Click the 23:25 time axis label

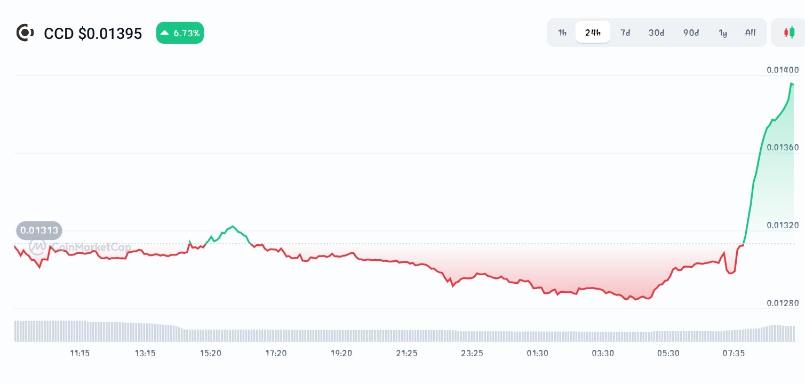pos(472,353)
